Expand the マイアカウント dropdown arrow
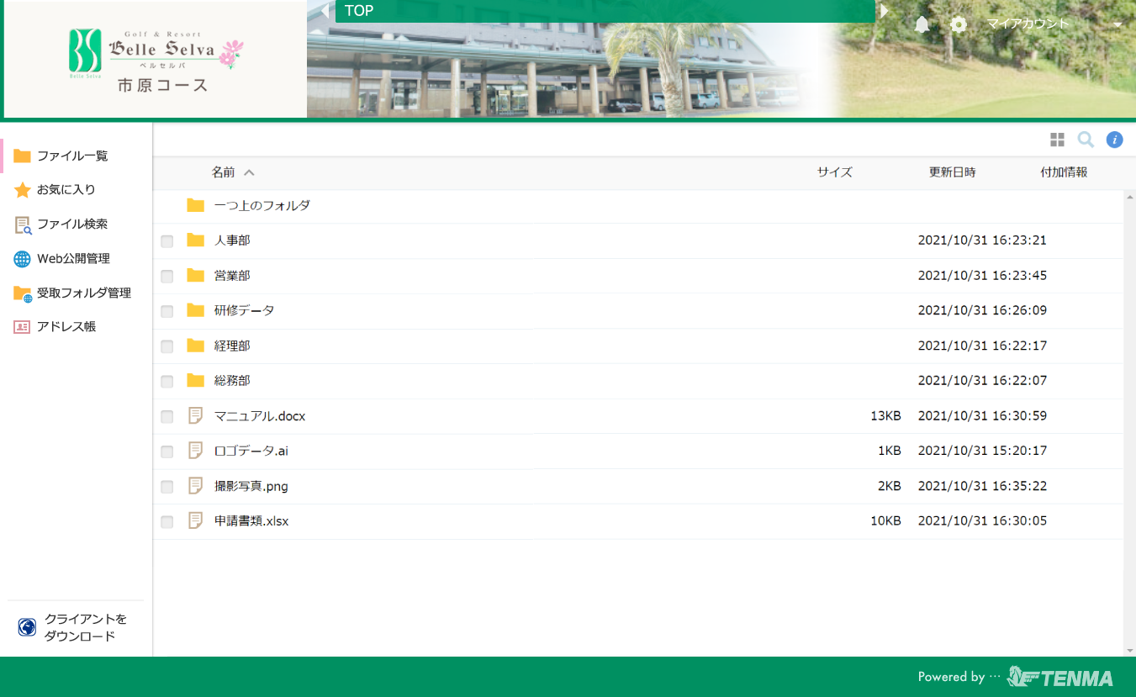The image size is (1136, 697). pyautogui.click(x=1117, y=24)
